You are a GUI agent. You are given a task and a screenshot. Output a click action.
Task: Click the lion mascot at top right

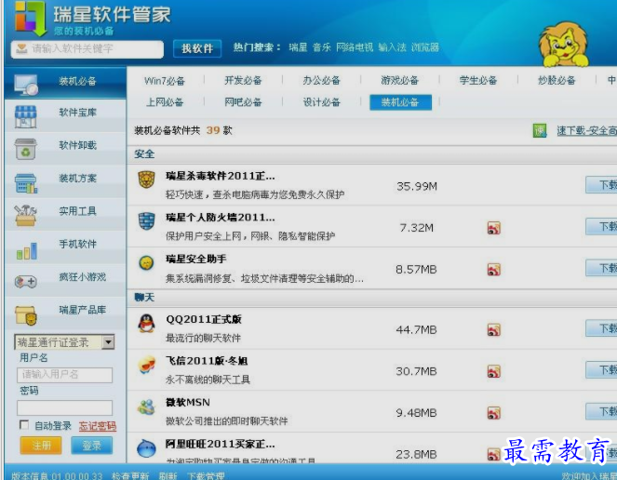click(563, 44)
